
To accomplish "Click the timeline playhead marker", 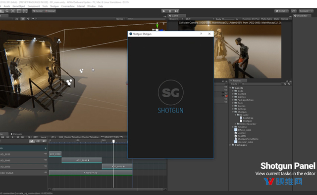I will [113, 141].
